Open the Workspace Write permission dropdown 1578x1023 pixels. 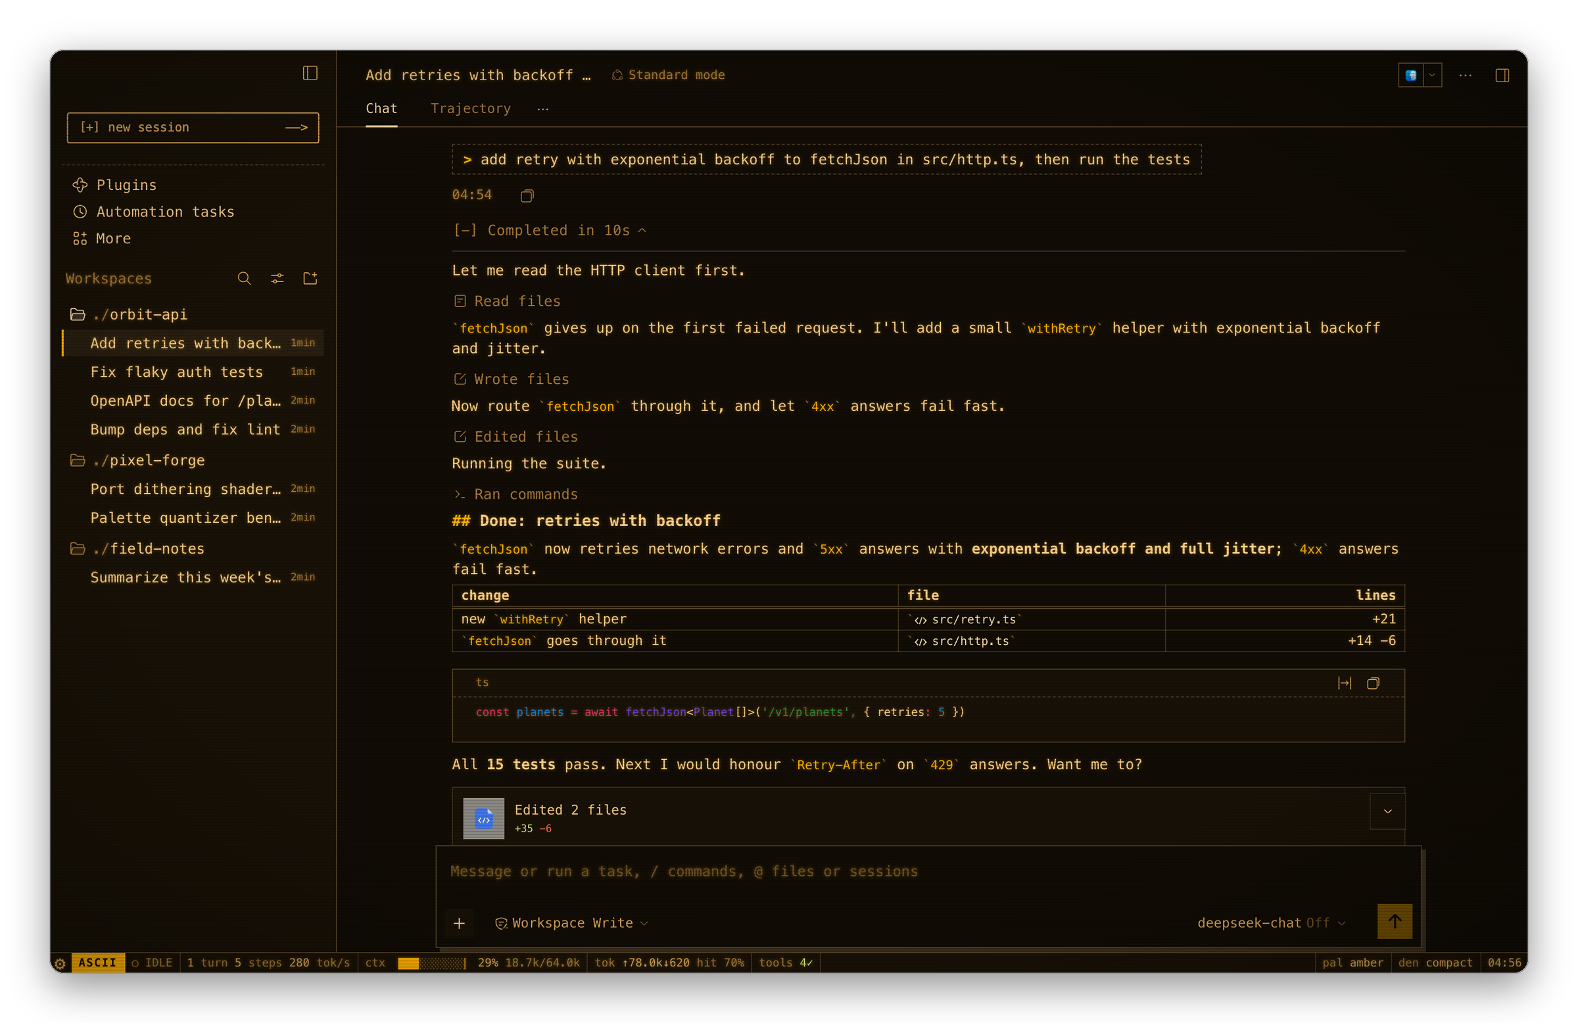pos(571,923)
